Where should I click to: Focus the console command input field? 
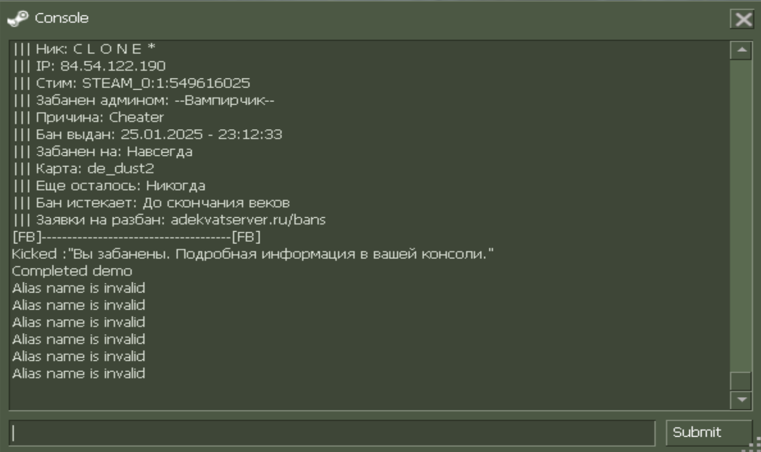[332, 433]
